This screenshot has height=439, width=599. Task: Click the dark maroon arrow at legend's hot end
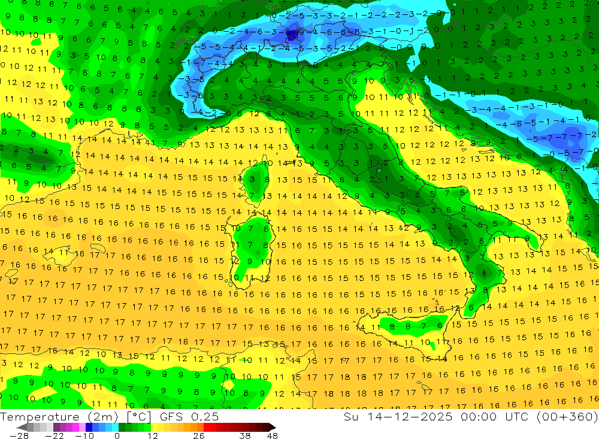pyautogui.click(x=273, y=427)
